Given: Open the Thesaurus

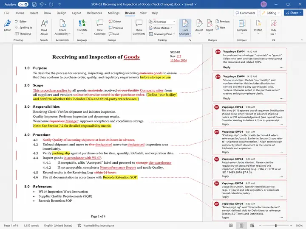Looking at the screenshot, I should click(x=23, y=34).
